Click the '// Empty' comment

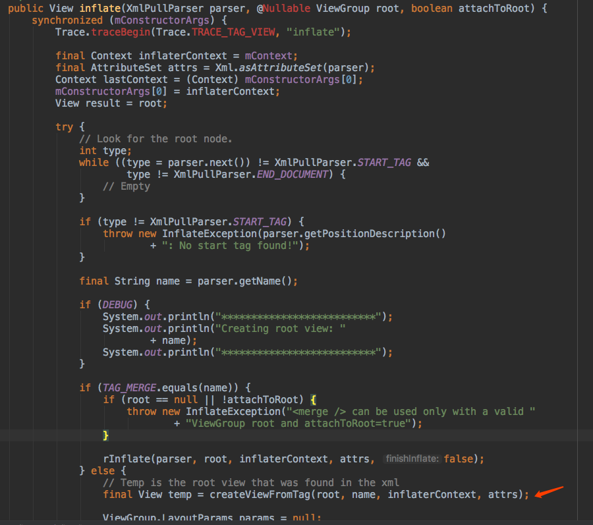point(127,186)
